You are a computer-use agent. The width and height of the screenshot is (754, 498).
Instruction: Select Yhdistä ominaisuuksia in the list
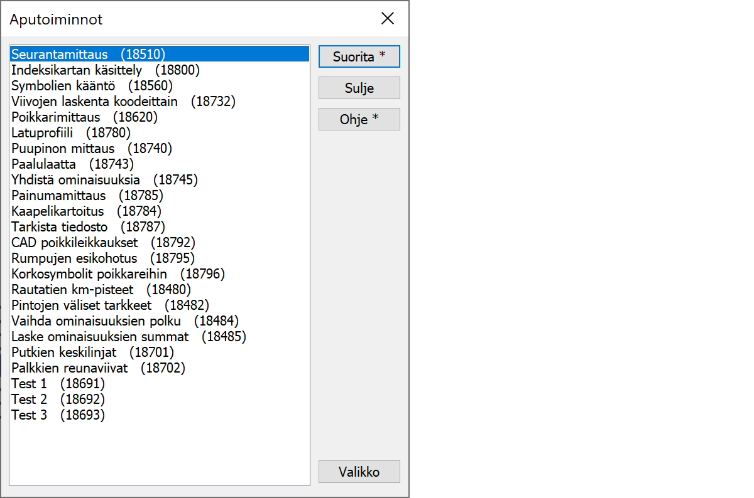tap(104, 180)
